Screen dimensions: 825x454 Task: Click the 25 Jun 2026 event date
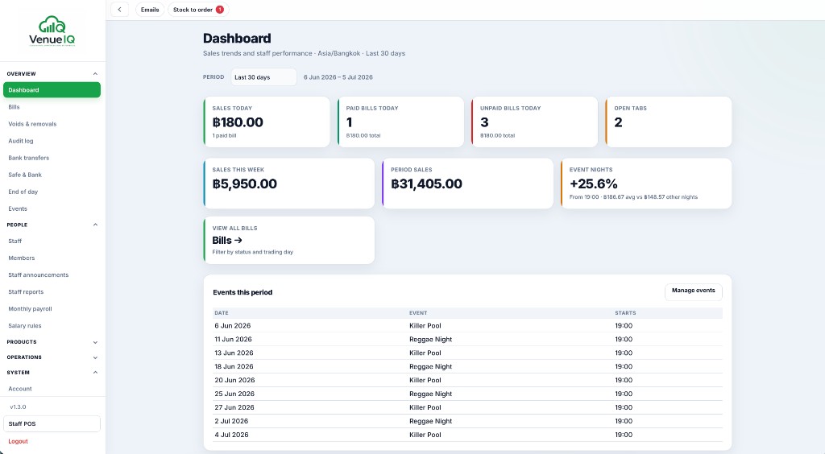click(x=234, y=394)
